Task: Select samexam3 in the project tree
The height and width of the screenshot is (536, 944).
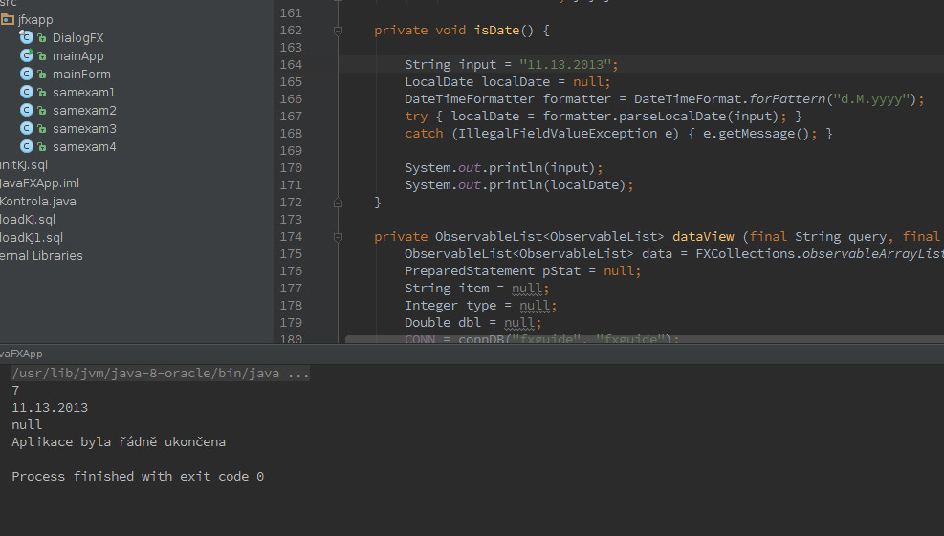Action: (84, 129)
